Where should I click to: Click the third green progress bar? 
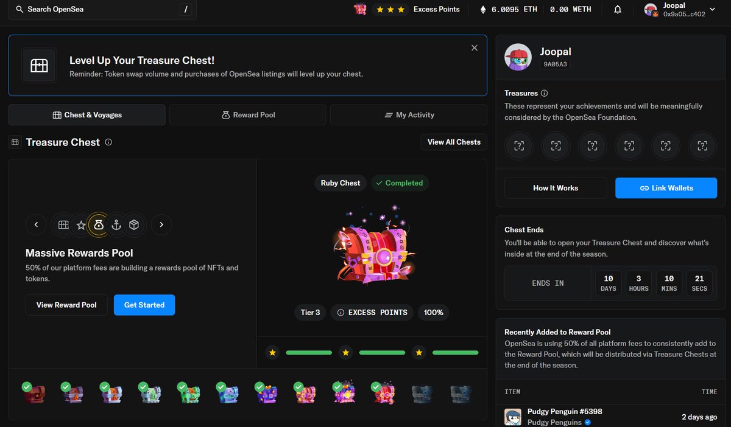point(456,352)
